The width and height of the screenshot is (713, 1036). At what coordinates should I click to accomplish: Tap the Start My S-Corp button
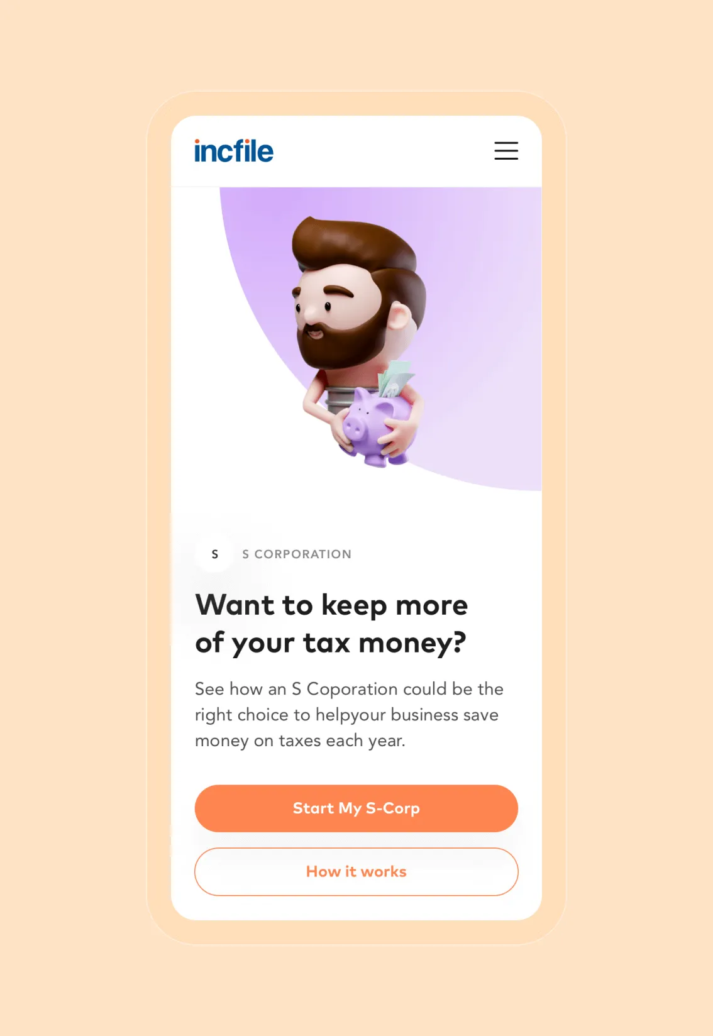[x=356, y=808]
